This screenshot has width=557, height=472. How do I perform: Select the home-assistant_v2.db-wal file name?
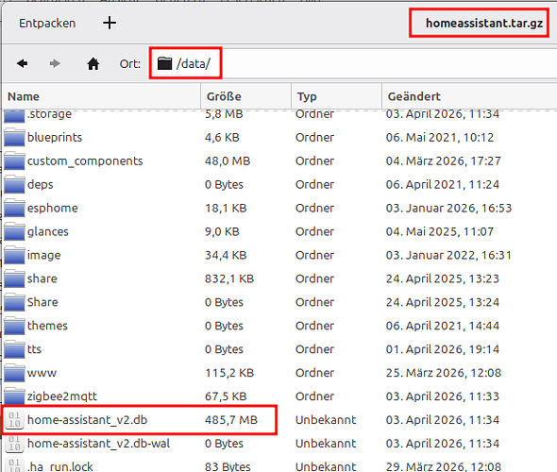coord(98,444)
